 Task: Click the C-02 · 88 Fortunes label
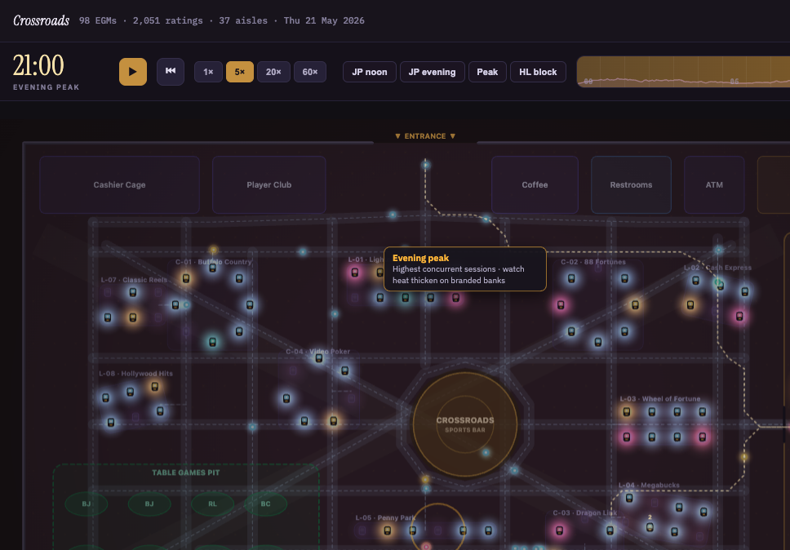(593, 262)
